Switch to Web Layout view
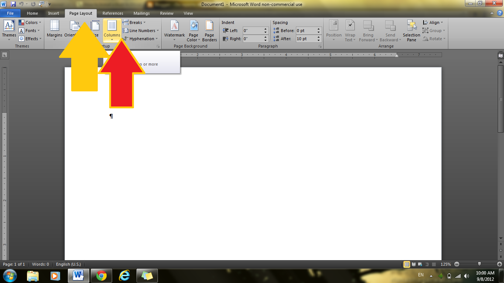 click(x=420, y=264)
